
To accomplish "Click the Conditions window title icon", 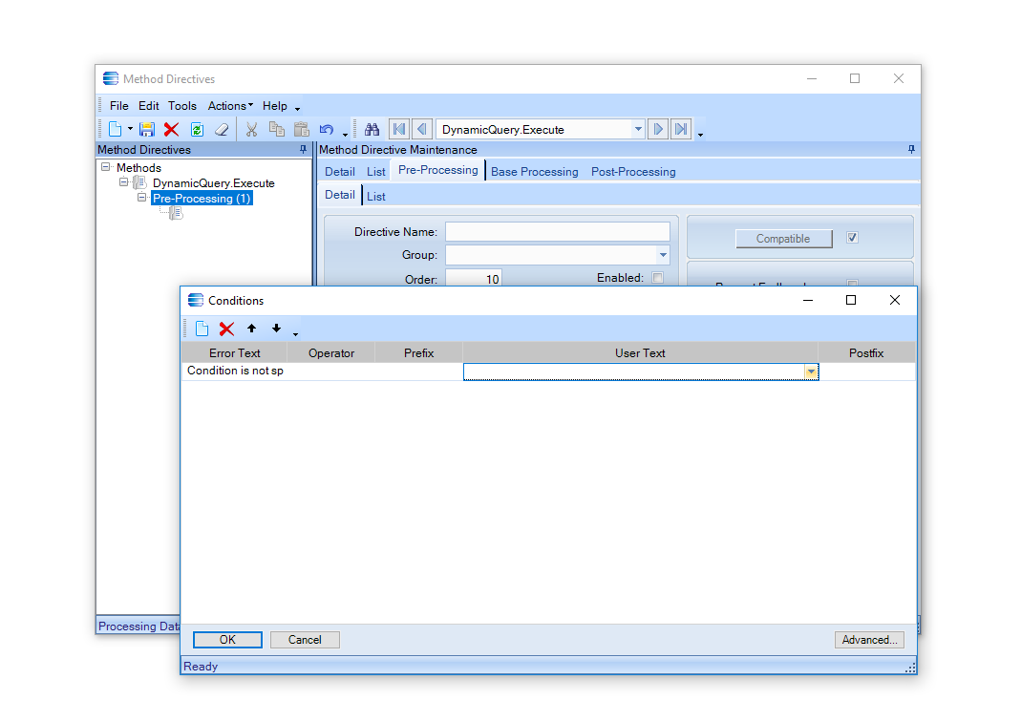I will tap(196, 300).
